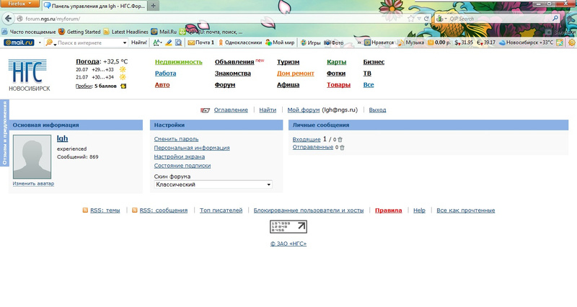Open Состояние подписки link
The width and height of the screenshot is (577, 307).
(182, 166)
